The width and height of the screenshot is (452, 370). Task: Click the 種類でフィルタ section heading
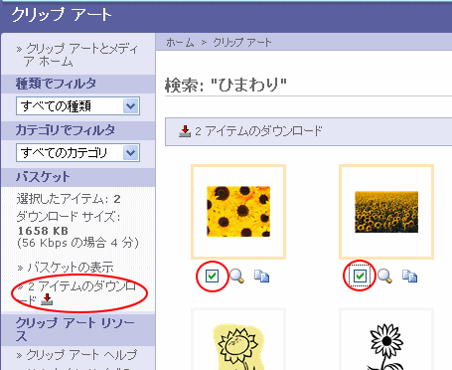click(56, 84)
